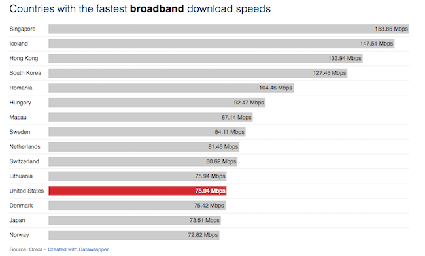Click the Macau bar
Screen dimensions: 425x256
click(150, 117)
